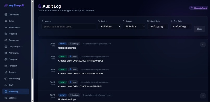This screenshot has height=102, width=210.
Task: Click the End Date mm/dd/yyyy input
Action: (x=181, y=26)
